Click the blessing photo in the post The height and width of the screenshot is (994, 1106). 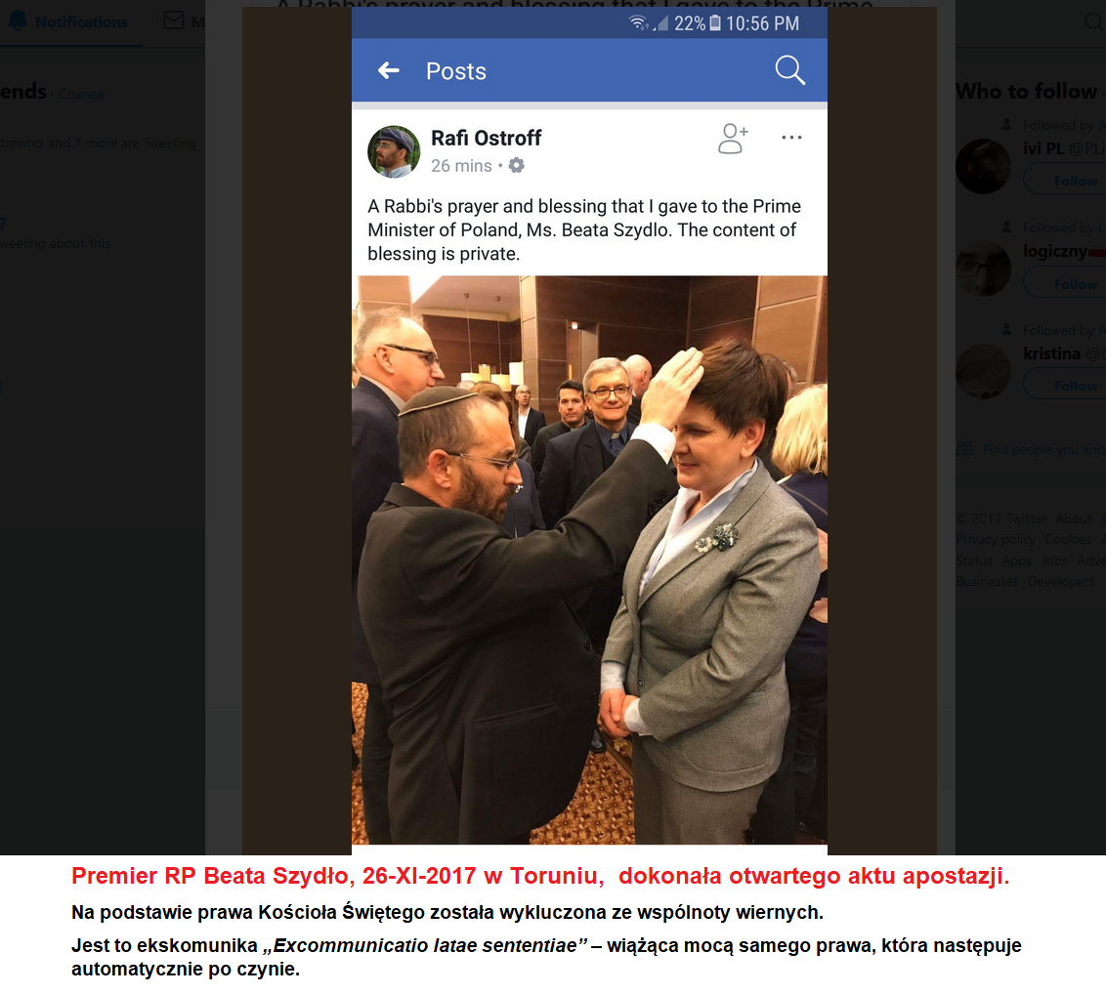(589, 559)
